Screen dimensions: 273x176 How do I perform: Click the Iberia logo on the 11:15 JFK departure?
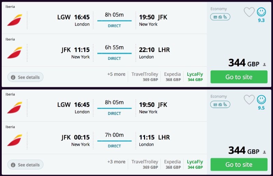14,53
